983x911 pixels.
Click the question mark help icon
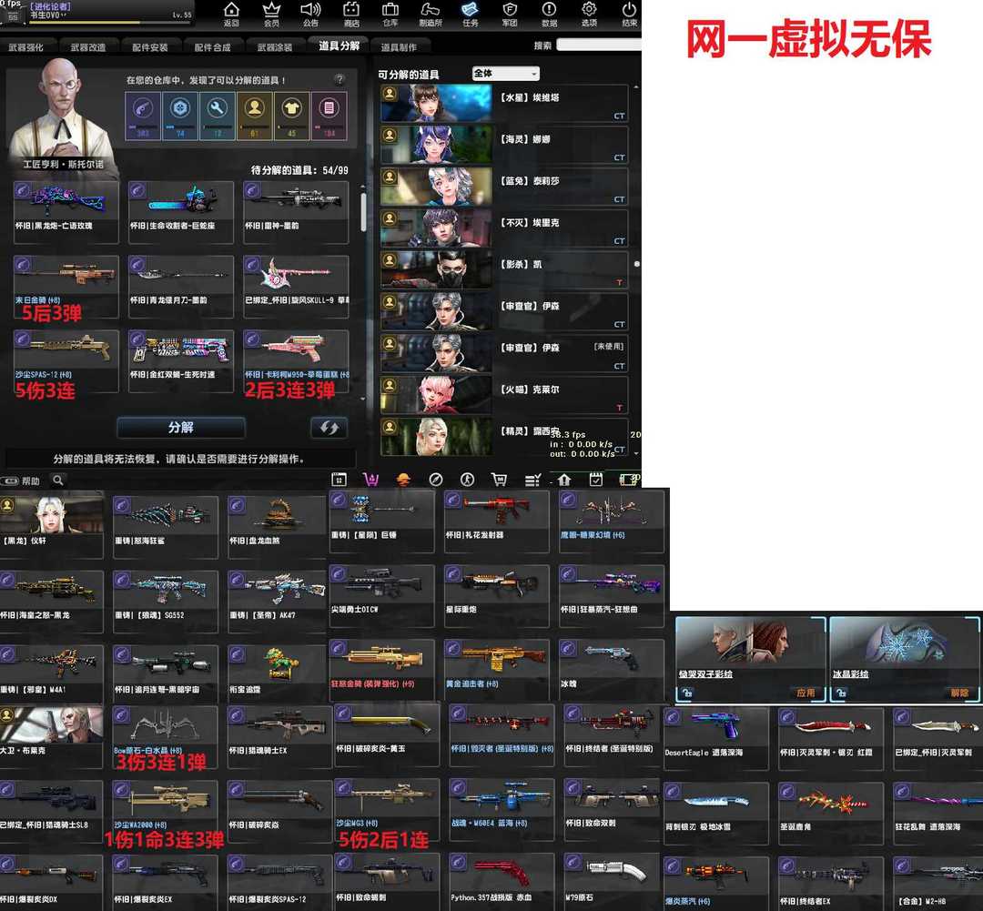click(x=339, y=79)
